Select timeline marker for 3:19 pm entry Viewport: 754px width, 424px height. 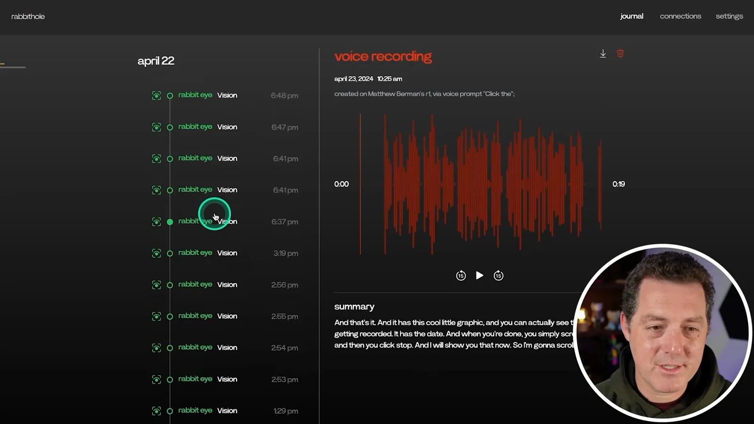[170, 253]
